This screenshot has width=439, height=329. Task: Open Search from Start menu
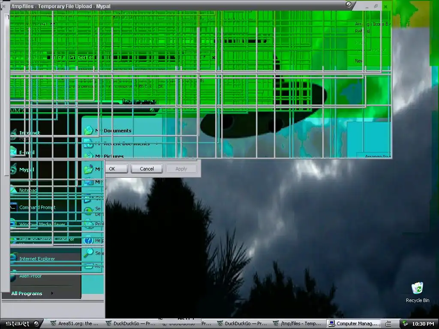coord(94,253)
